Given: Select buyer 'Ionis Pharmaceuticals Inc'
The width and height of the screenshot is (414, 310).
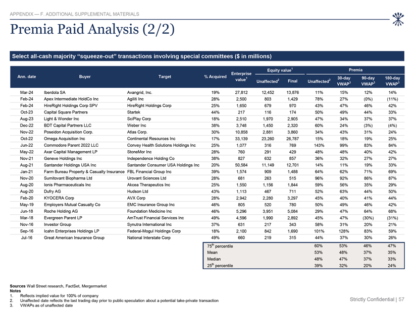Looking at the screenshot, I should [x=67, y=185].
